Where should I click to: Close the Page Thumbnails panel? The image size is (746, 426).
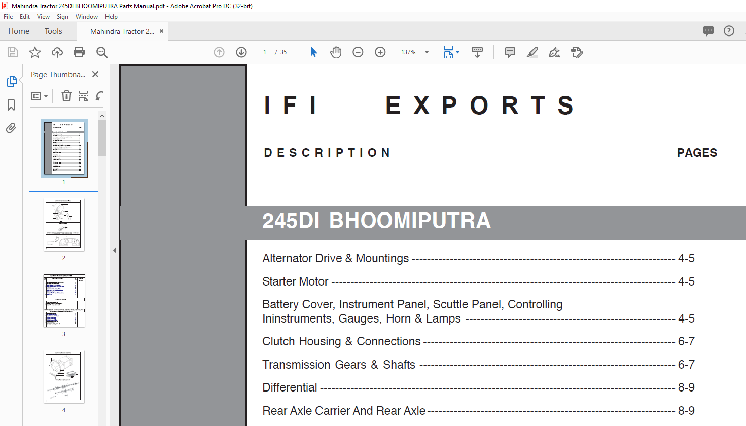tap(95, 74)
